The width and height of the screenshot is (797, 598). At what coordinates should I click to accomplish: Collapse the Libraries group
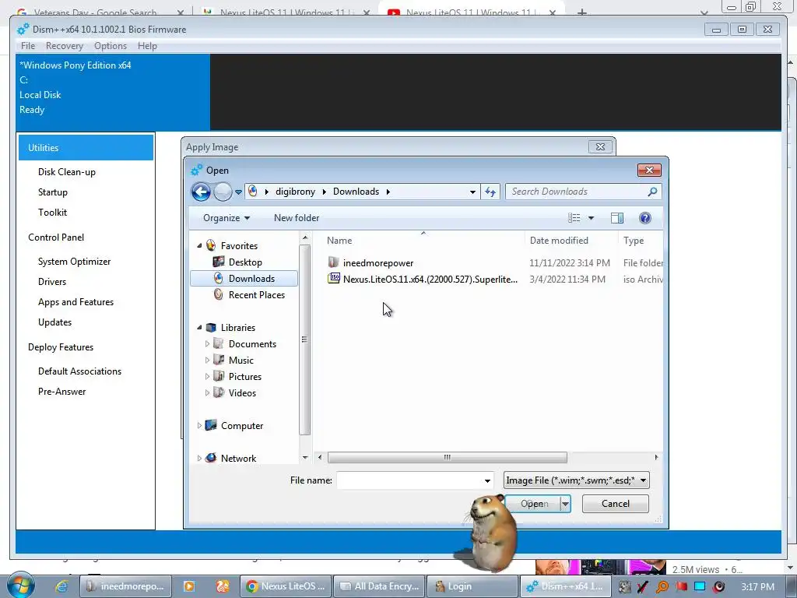click(199, 328)
